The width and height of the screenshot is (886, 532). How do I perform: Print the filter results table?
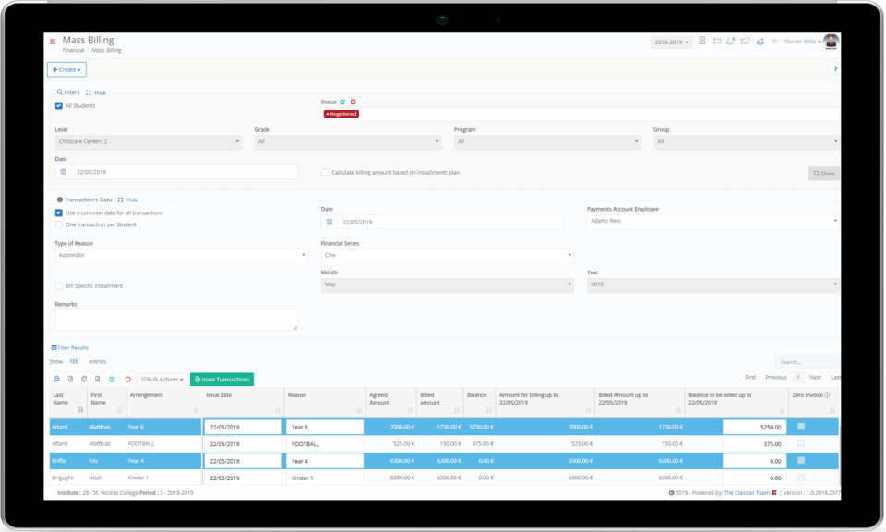tap(57, 379)
